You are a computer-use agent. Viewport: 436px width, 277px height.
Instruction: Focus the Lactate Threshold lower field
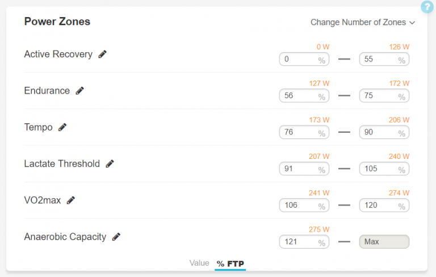[x=304, y=169]
